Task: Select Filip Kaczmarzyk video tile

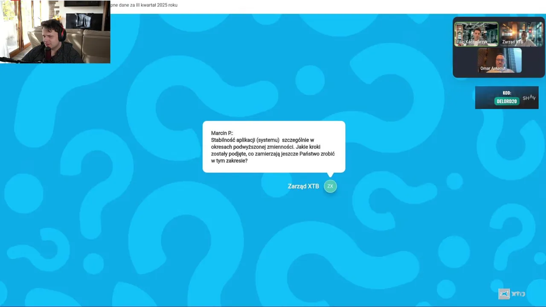Action: (476, 34)
